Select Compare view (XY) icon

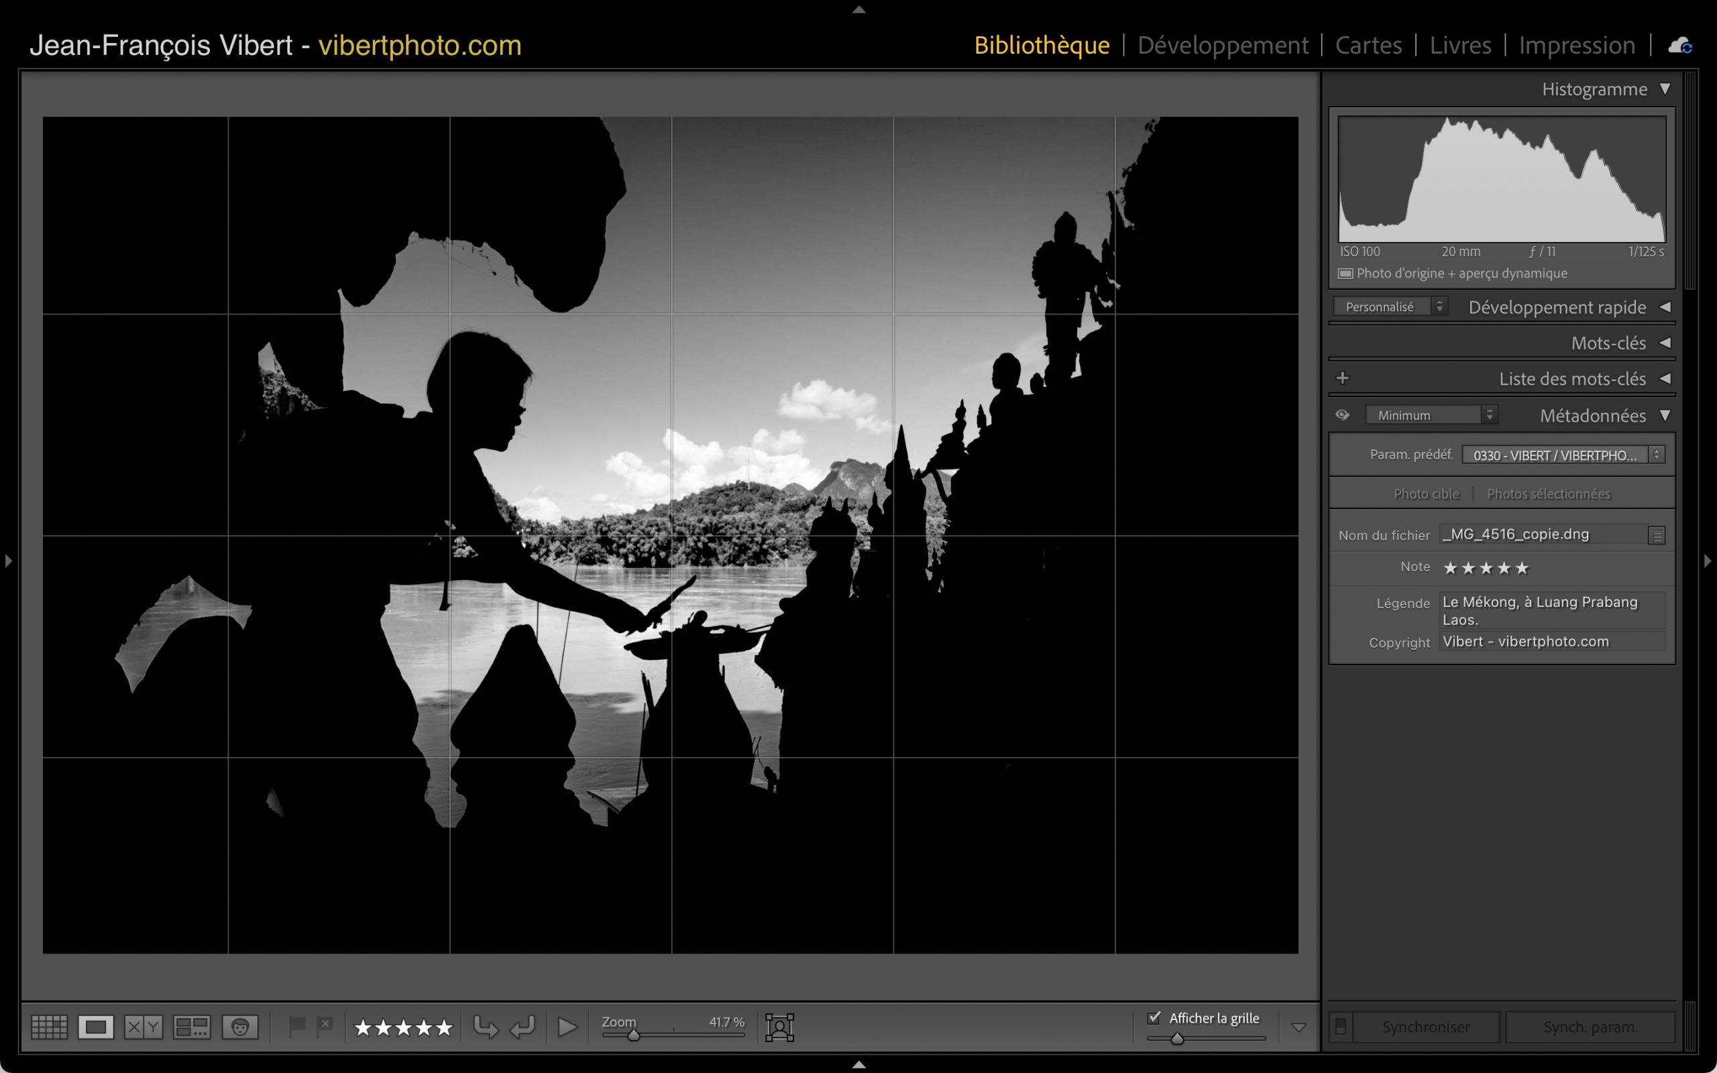[x=144, y=1027]
